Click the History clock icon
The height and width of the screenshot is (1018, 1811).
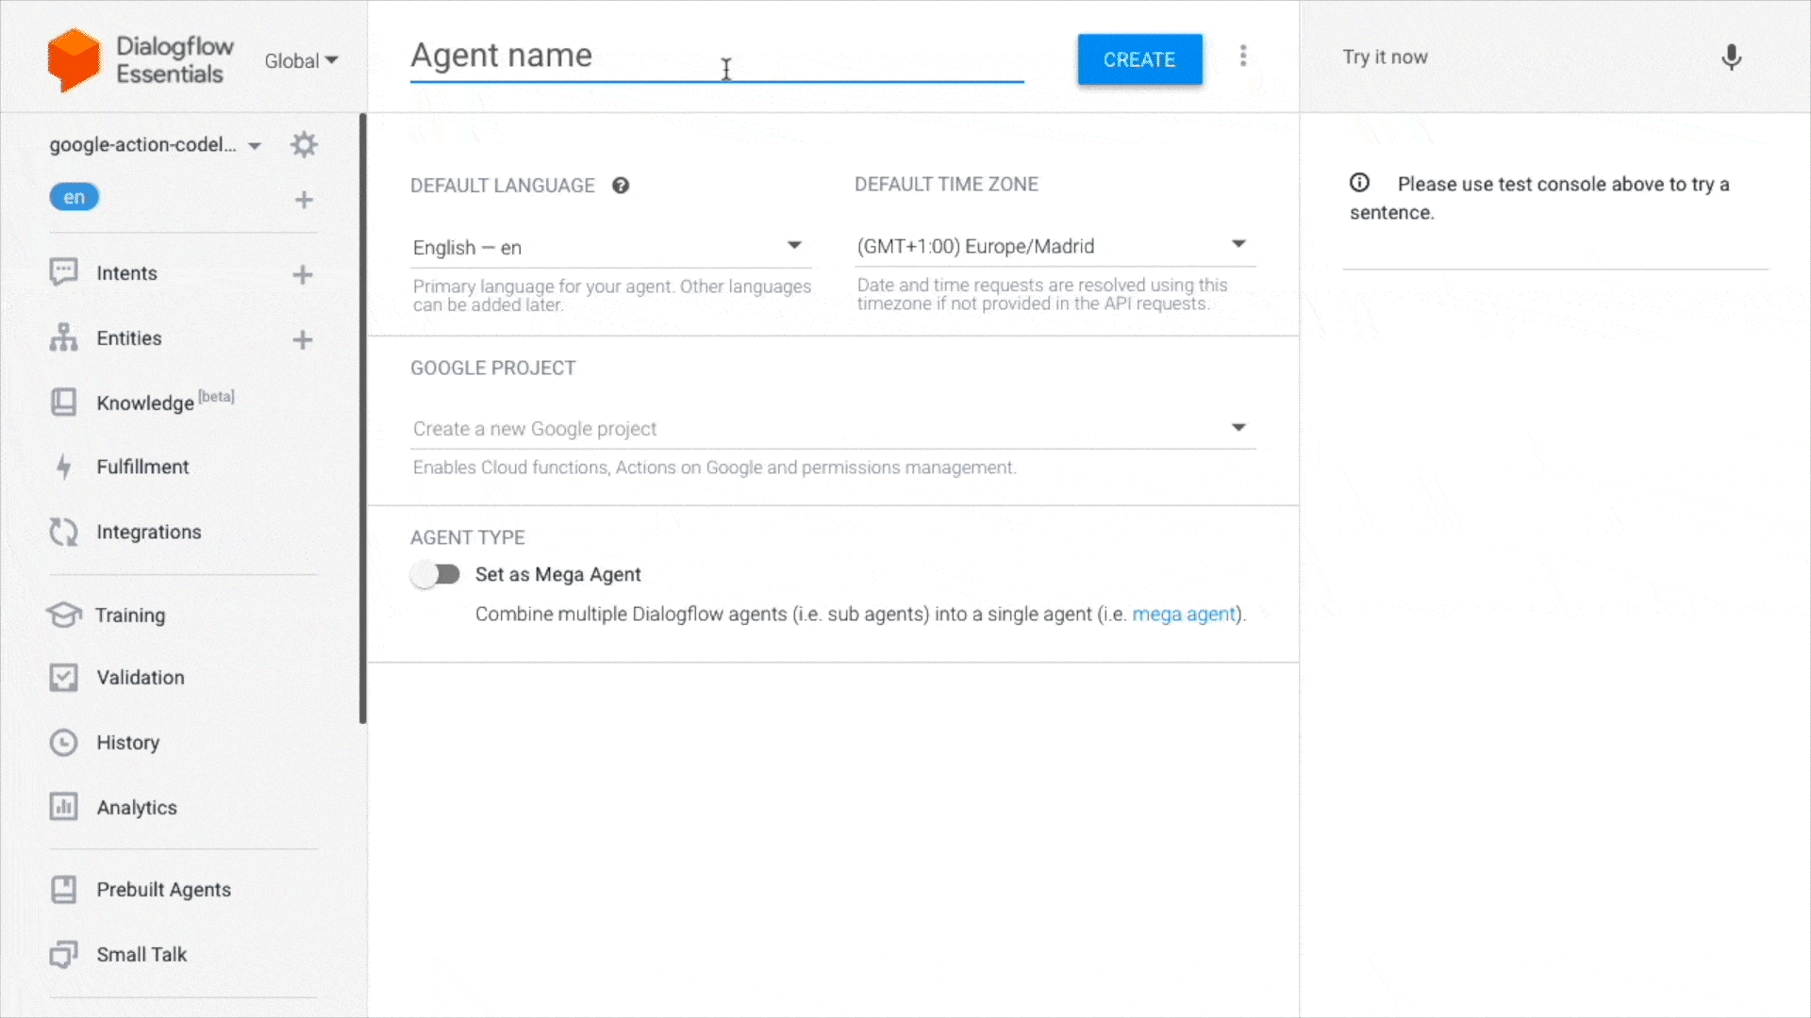(x=63, y=743)
